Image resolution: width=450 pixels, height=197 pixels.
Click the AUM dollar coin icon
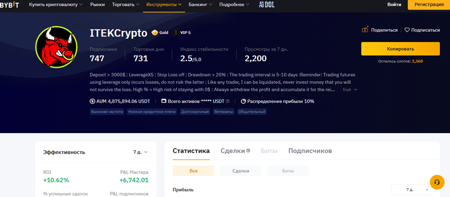click(92, 101)
